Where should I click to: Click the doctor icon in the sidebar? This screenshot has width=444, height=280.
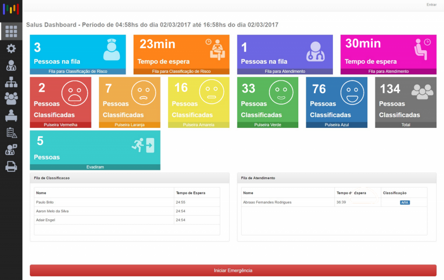tap(11, 65)
